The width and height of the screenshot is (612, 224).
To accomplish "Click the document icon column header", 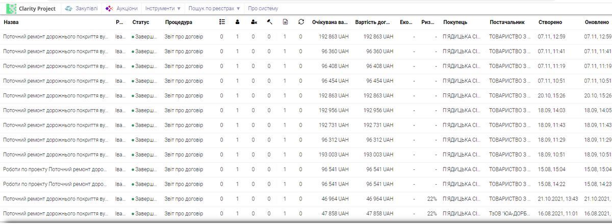I will click(x=285, y=22).
